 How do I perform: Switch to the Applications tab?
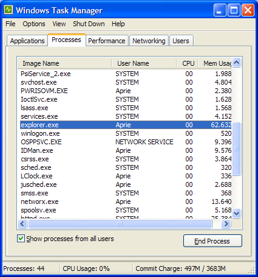pos(27,41)
